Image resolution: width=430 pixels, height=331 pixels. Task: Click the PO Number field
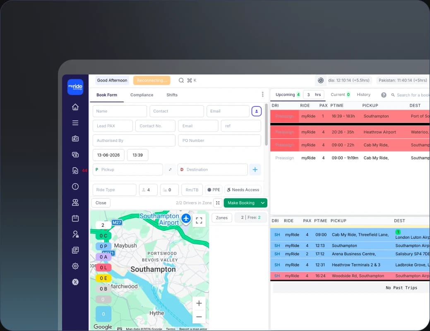tap(219, 140)
